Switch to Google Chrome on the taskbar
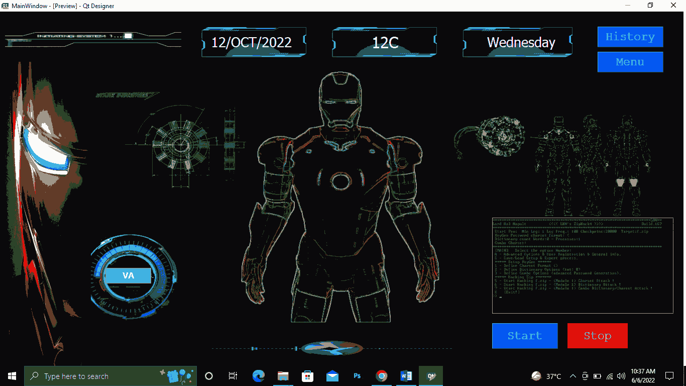Viewport: 686px width, 386px height. [x=382, y=376]
